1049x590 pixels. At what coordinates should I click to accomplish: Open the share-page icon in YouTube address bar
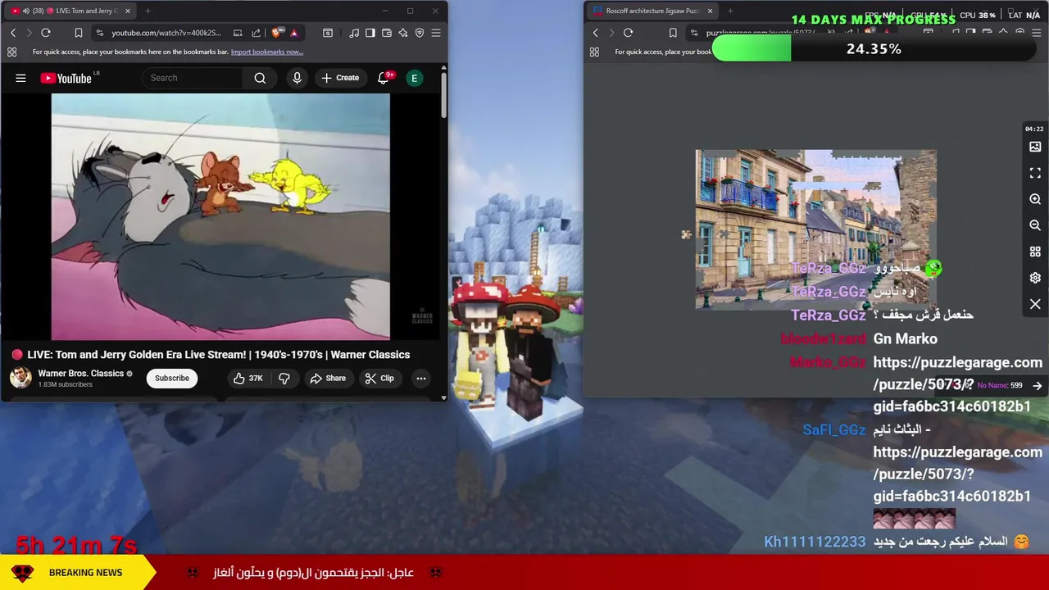click(256, 33)
